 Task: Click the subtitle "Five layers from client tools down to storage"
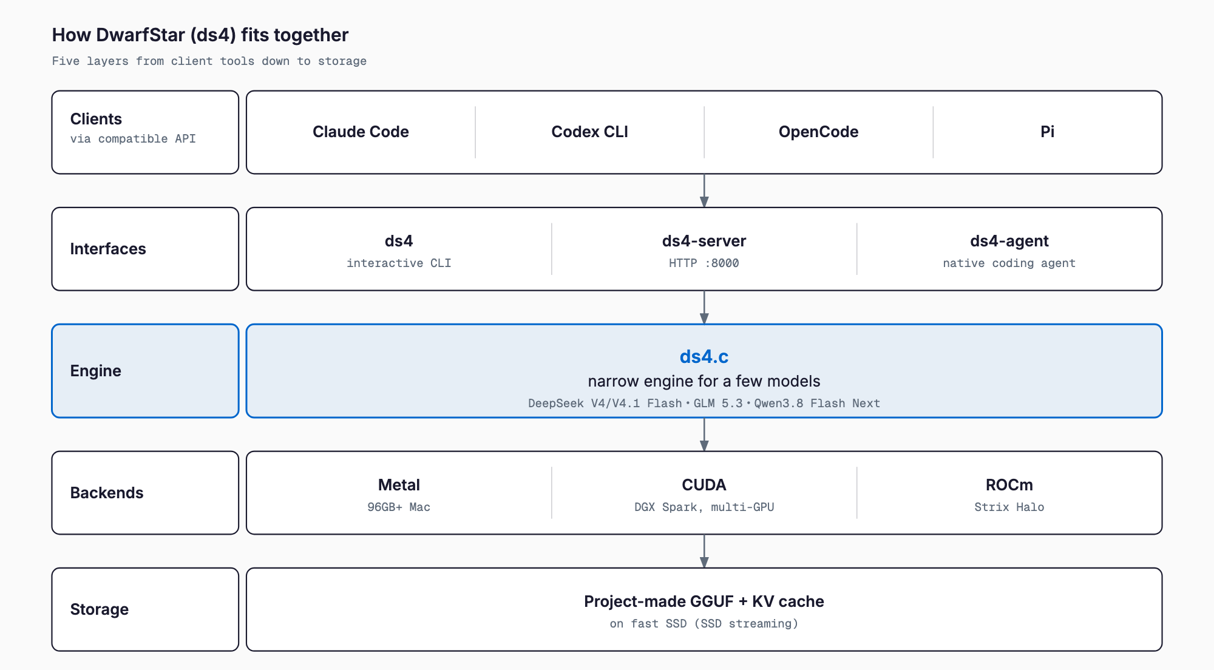tap(209, 61)
